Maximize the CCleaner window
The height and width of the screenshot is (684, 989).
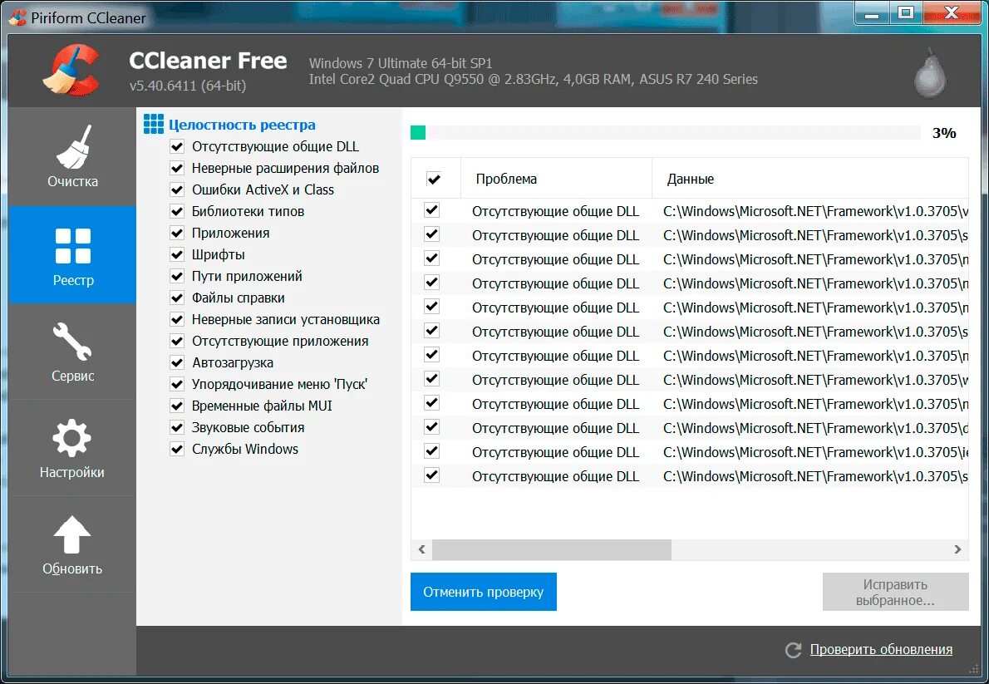tap(906, 13)
